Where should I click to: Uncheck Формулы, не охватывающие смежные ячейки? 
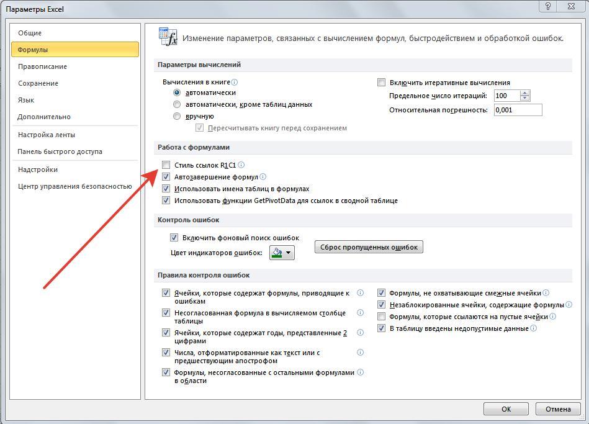pyautogui.click(x=381, y=293)
